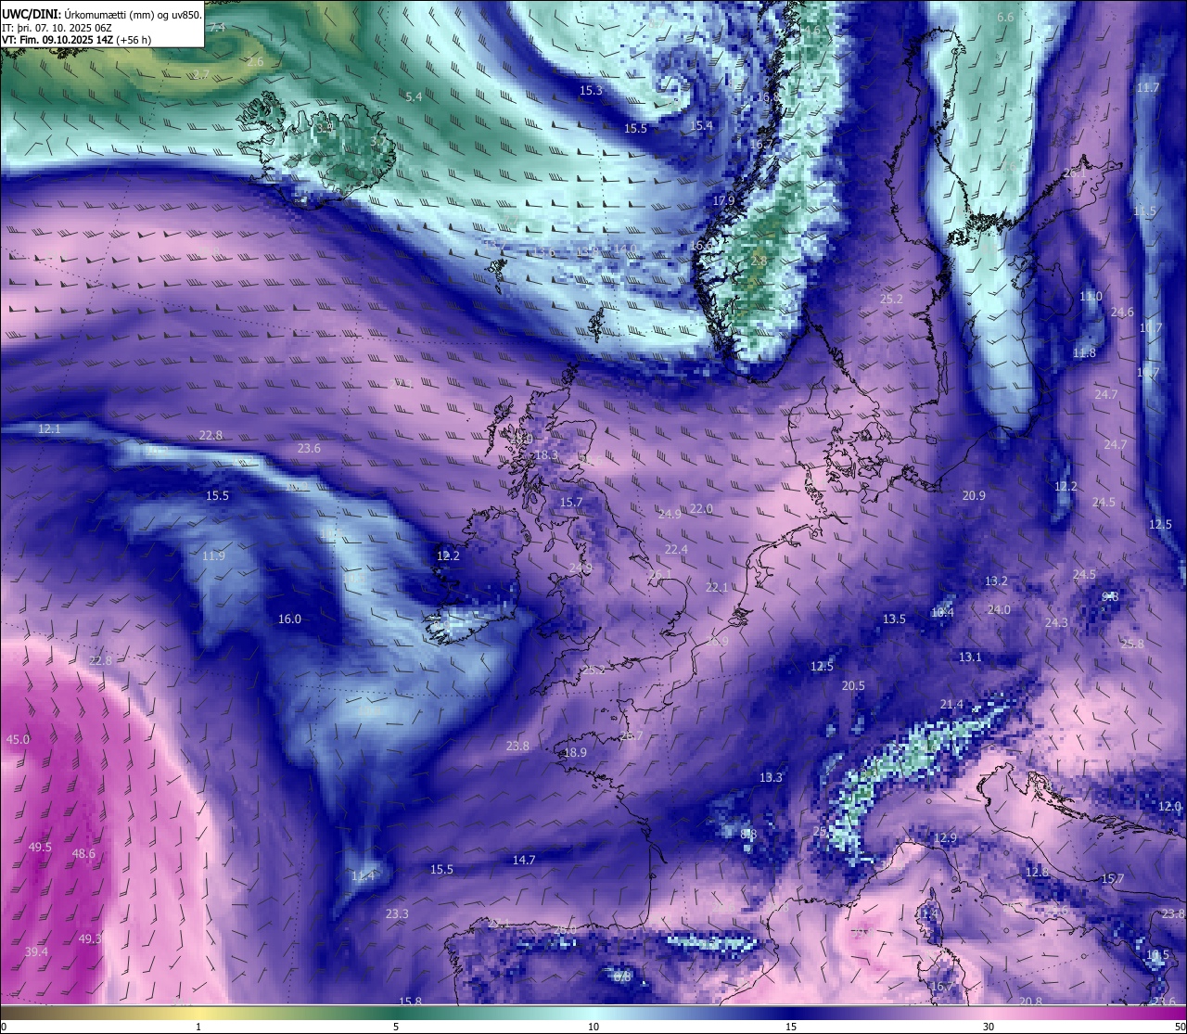Click the 14.7 value label

524,860
